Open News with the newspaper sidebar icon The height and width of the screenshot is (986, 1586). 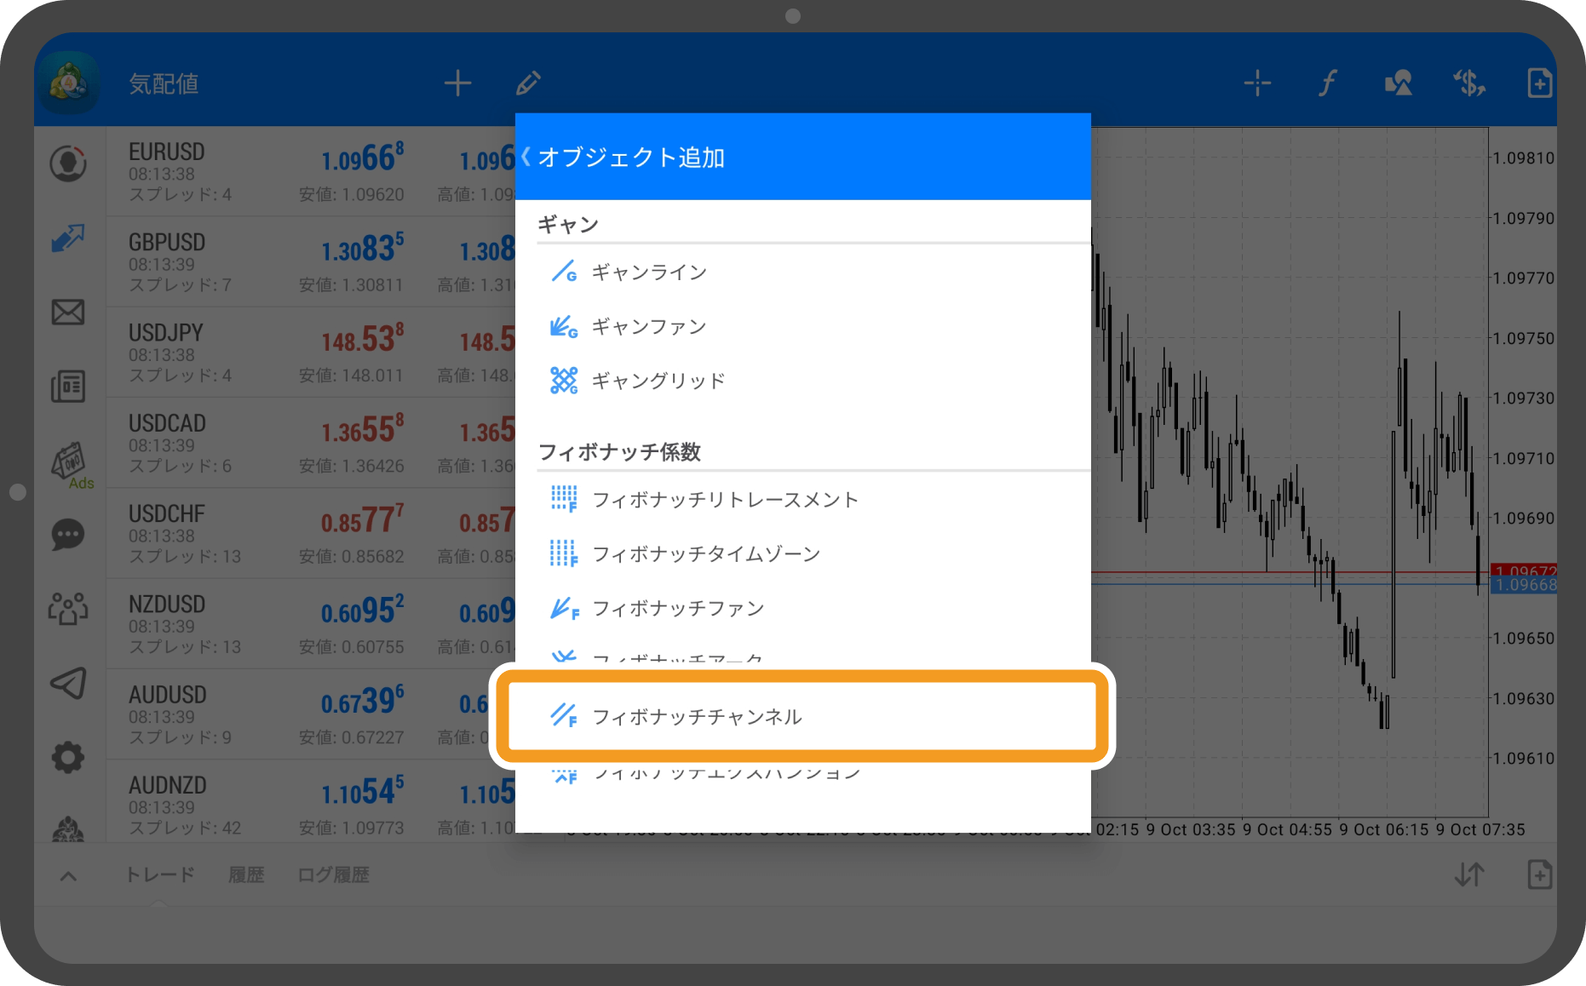tap(69, 386)
